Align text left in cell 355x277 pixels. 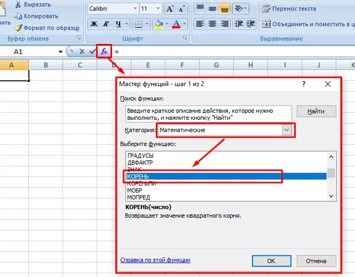click(x=200, y=24)
